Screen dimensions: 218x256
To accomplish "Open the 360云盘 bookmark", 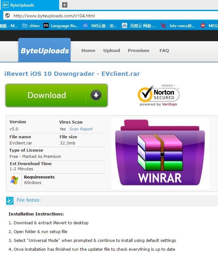I will coord(100,26).
